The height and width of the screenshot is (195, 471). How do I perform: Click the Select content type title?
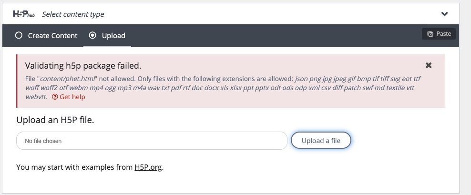tap(73, 14)
